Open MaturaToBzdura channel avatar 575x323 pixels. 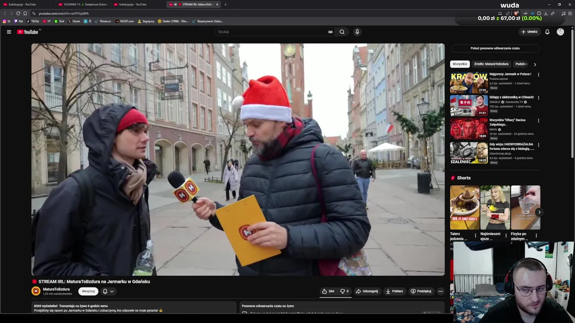tap(36, 291)
